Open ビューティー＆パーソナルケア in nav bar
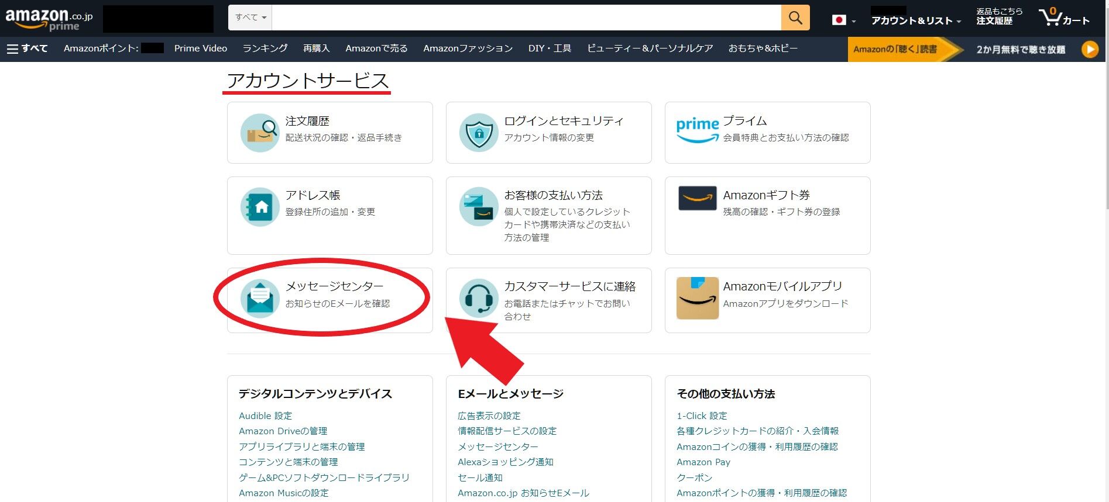1109x502 pixels. [x=650, y=49]
